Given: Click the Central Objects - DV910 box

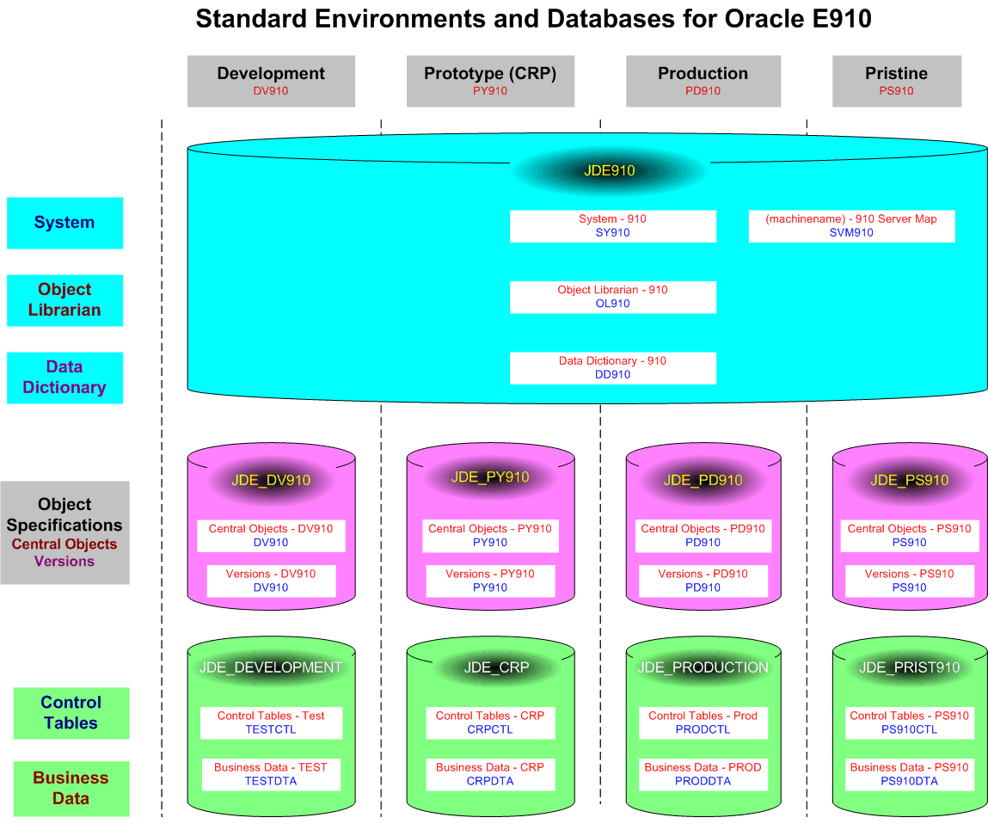Looking at the screenshot, I should click(271, 536).
